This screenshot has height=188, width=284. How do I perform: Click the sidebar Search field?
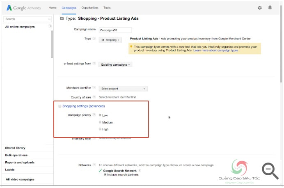[27, 19]
